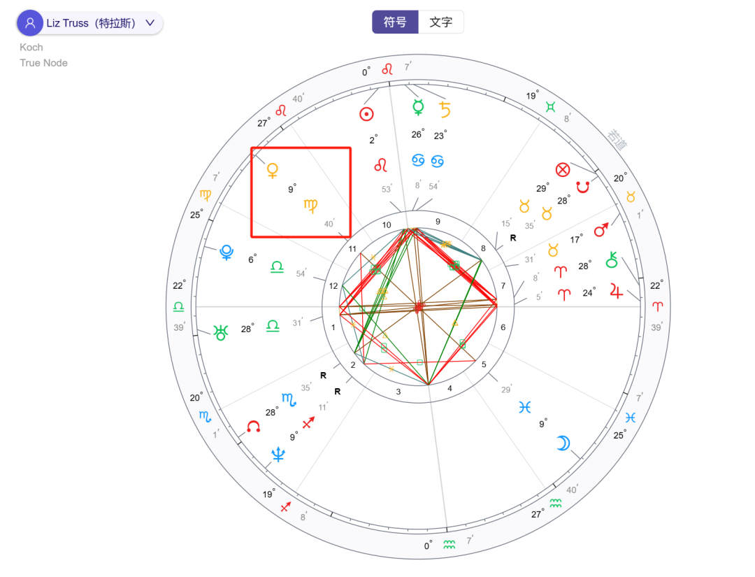Click the green Chiron key glyph

(612, 259)
